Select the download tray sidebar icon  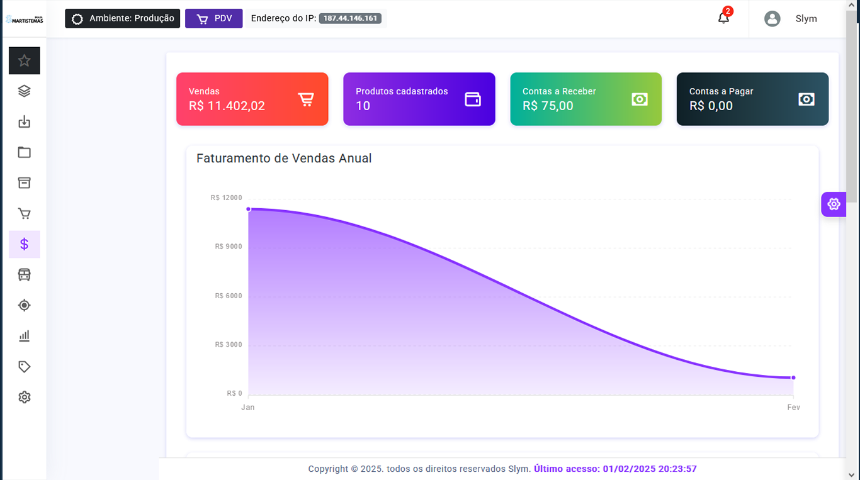click(25, 121)
